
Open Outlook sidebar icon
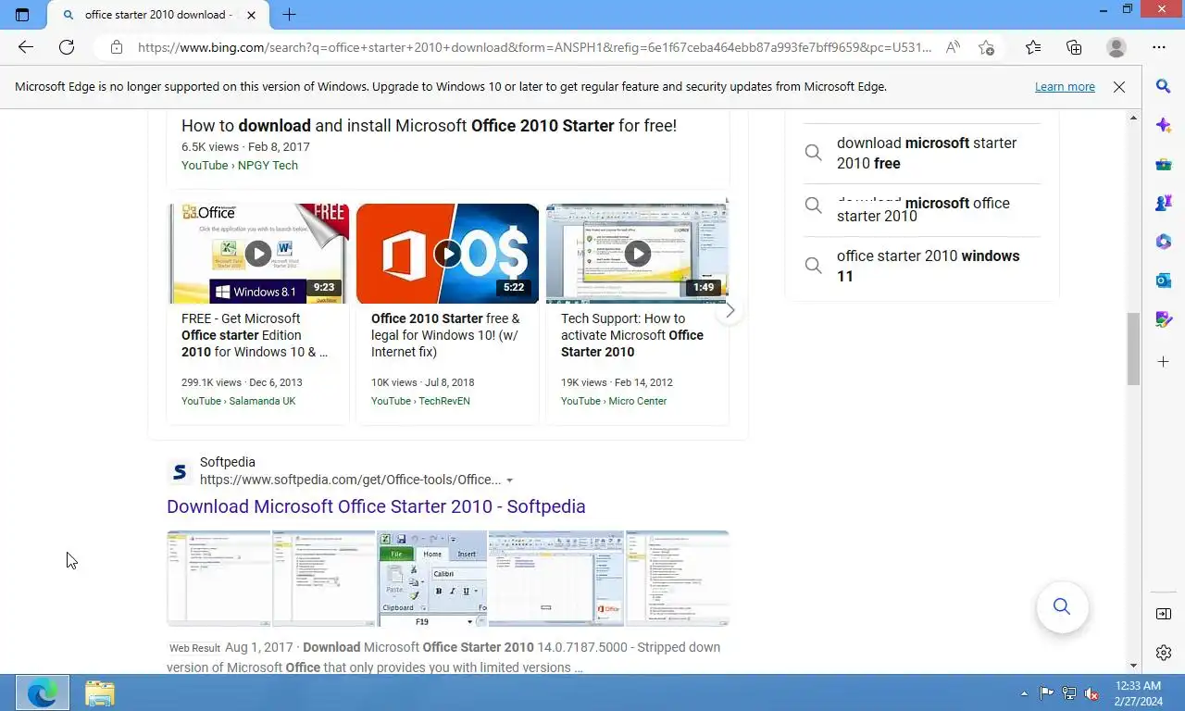(x=1164, y=281)
